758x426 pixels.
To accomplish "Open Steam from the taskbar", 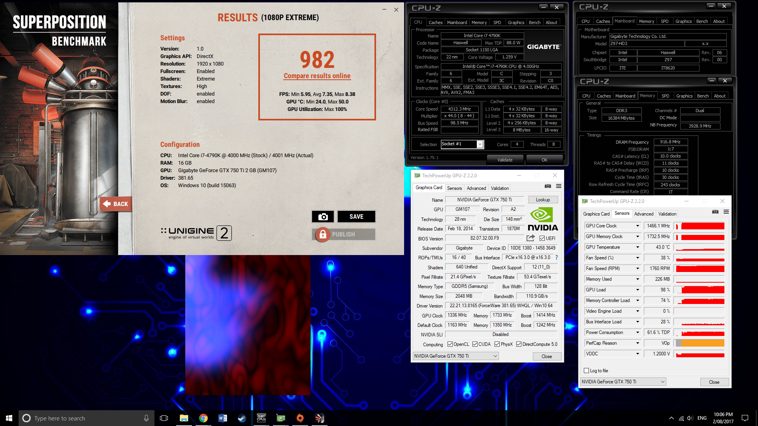I will (x=242, y=418).
